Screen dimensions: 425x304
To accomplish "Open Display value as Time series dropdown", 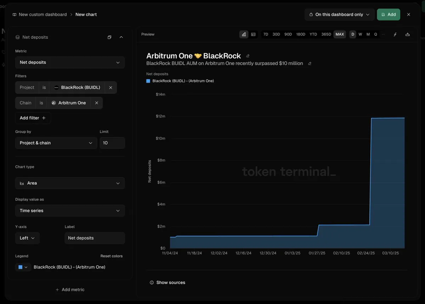I will click(x=70, y=211).
